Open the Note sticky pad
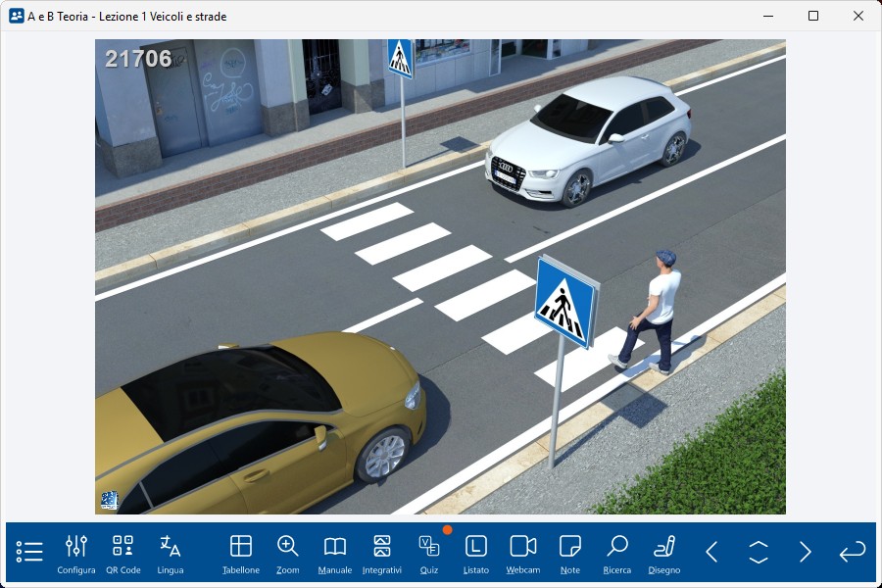This screenshot has width=882, height=588. pos(570,554)
